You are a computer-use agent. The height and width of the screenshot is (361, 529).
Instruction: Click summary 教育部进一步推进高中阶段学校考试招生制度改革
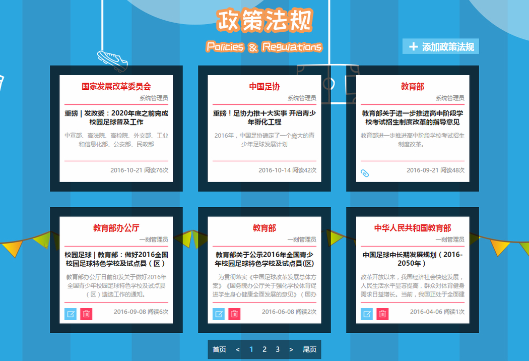coord(413,140)
